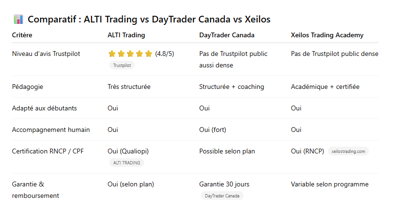Click the Garantie 30 jours cell
This screenshot has width=400, height=206.
(224, 184)
